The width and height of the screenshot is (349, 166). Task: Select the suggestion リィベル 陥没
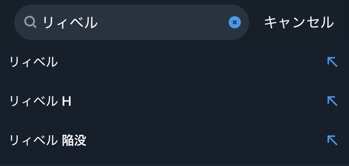click(x=48, y=140)
